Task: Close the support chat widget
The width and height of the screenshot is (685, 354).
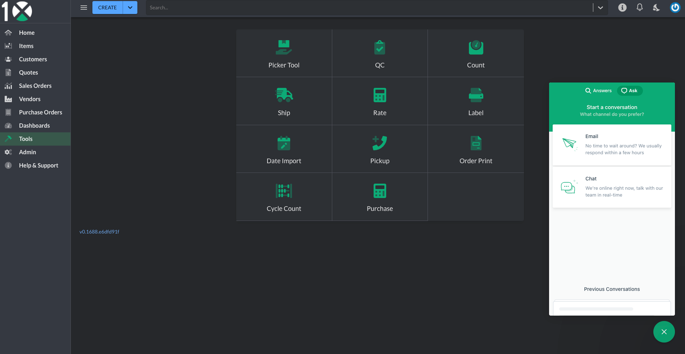Action: 664,332
